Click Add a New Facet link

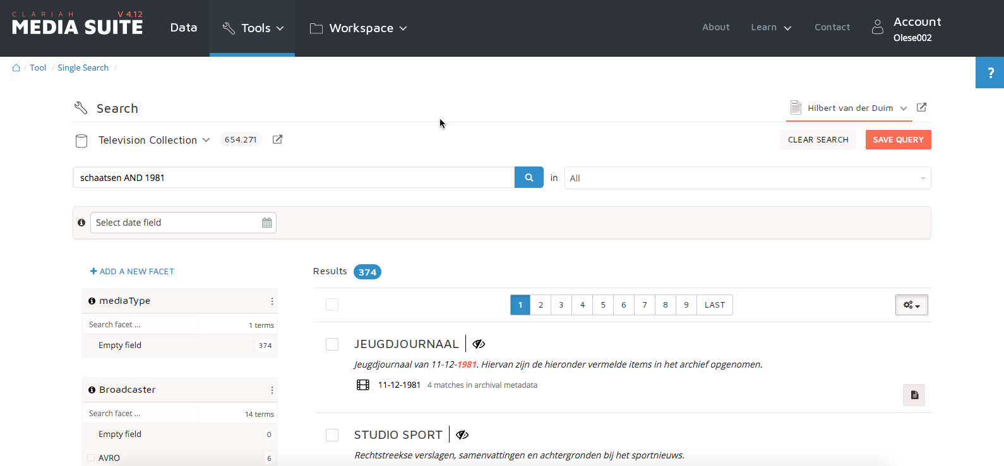pyautogui.click(x=132, y=272)
